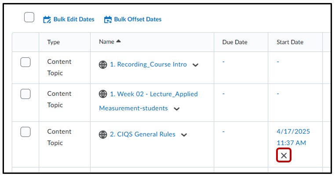335x176 pixels.
Task: Toggle the select-all checkbox at top
Action: tap(29, 18)
